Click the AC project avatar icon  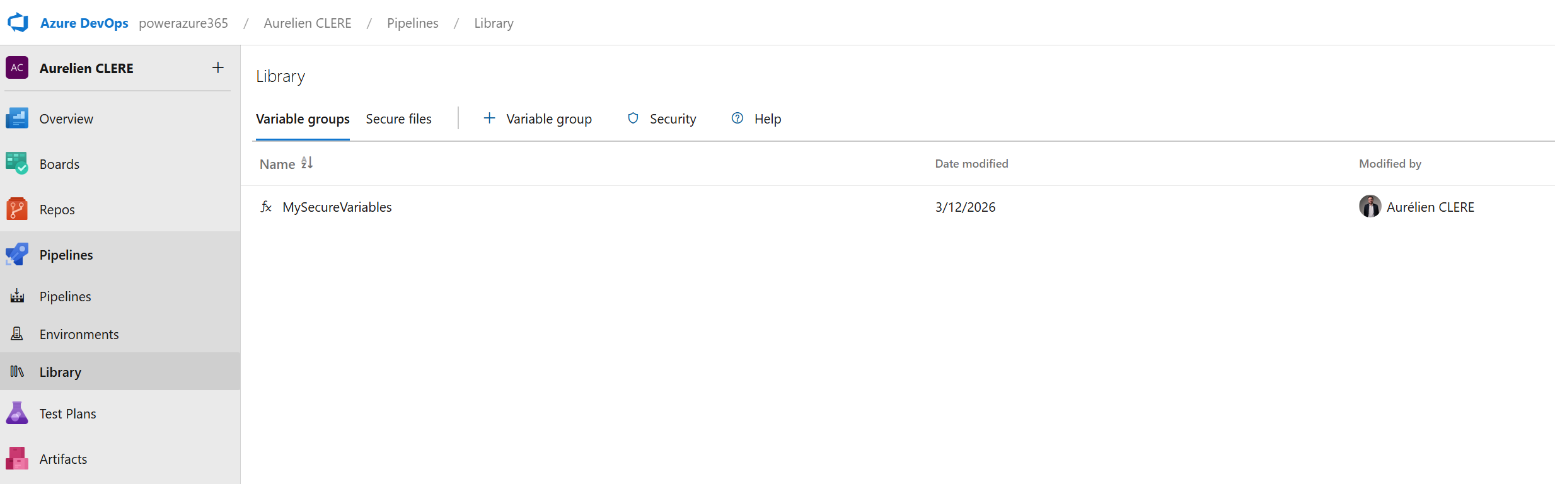point(17,67)
